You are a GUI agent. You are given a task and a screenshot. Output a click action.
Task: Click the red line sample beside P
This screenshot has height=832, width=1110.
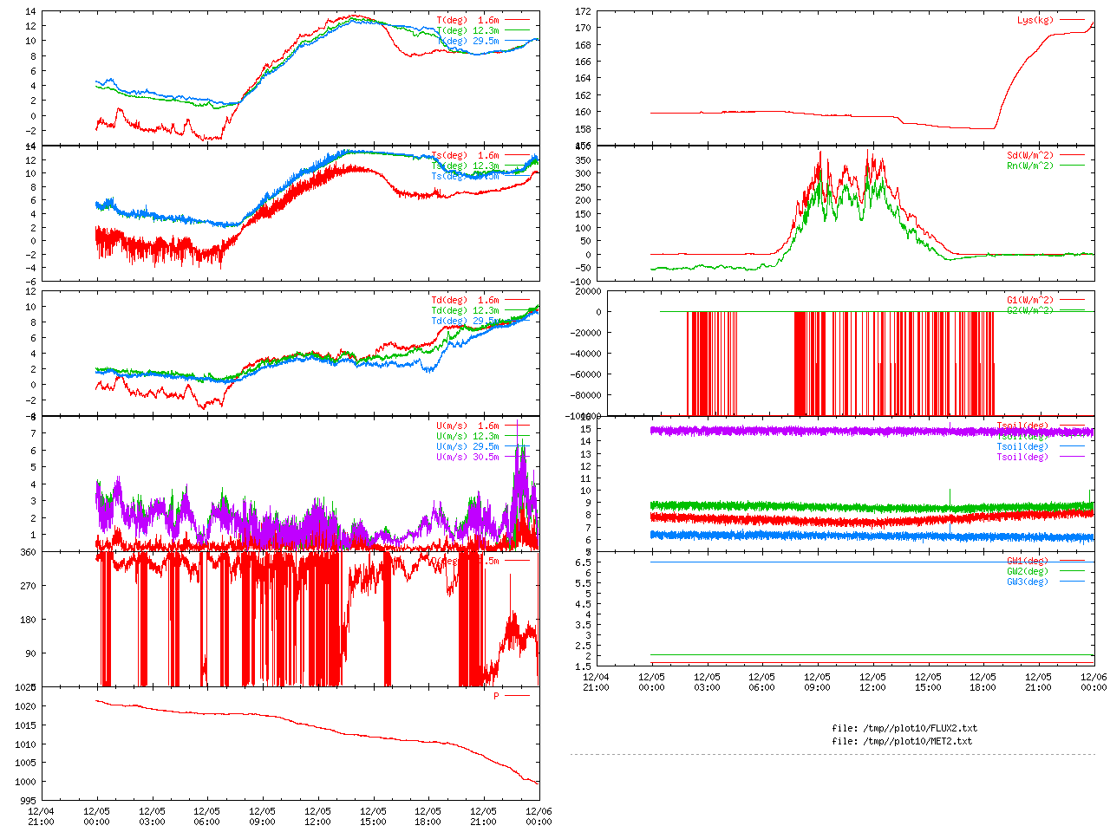(517, 696)
